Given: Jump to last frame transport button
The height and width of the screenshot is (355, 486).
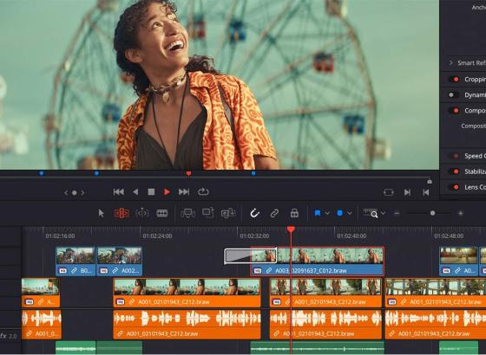Looking at the screenshot, I should point(184,192).
